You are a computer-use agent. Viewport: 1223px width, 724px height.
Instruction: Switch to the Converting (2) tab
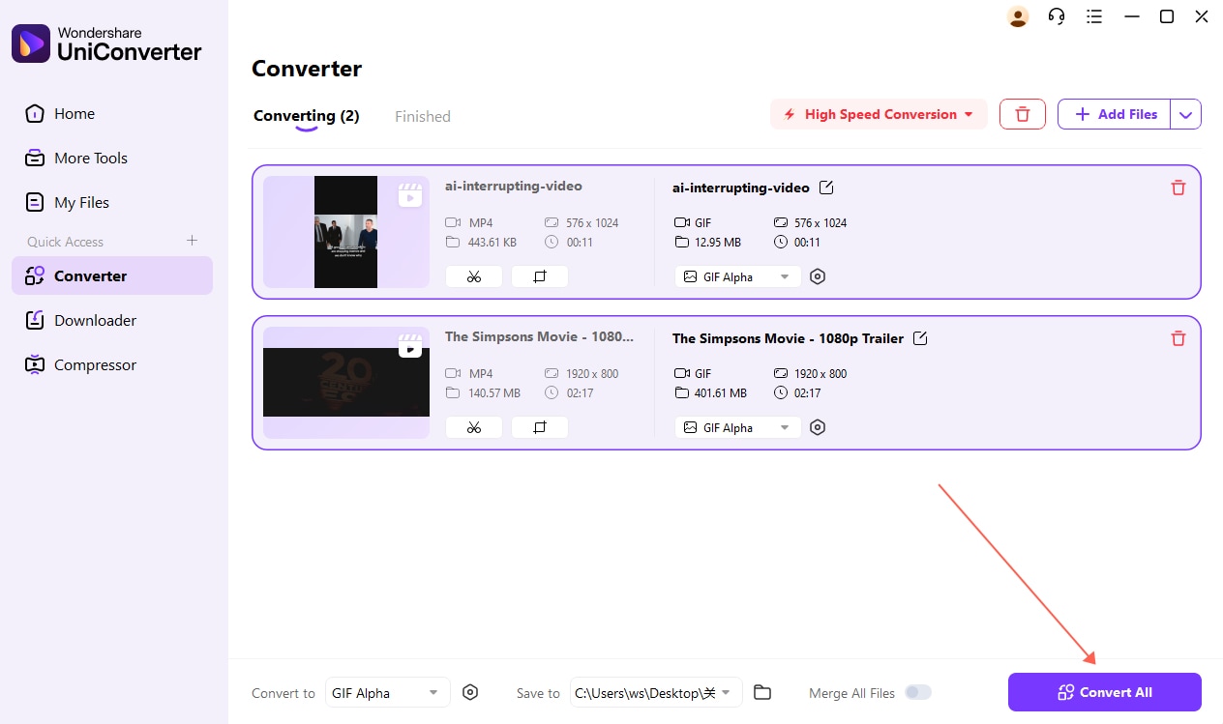[x=306, y=116]
